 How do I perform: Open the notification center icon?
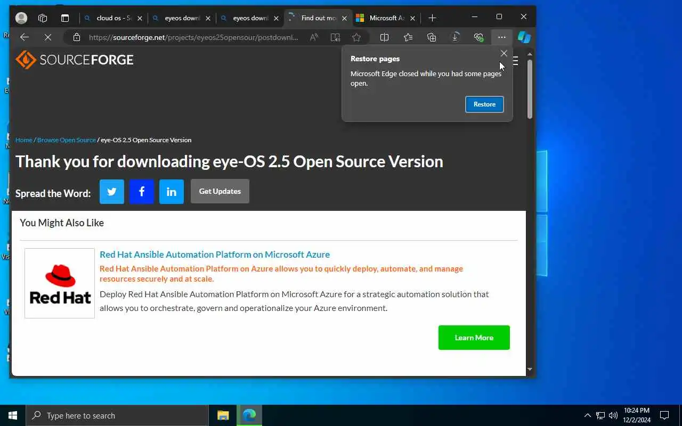(664, 415)
